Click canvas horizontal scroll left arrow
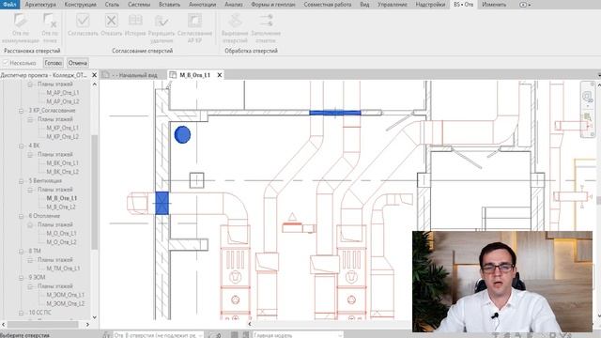The height and width of the screenshot is (338, 601). [250, 324]
